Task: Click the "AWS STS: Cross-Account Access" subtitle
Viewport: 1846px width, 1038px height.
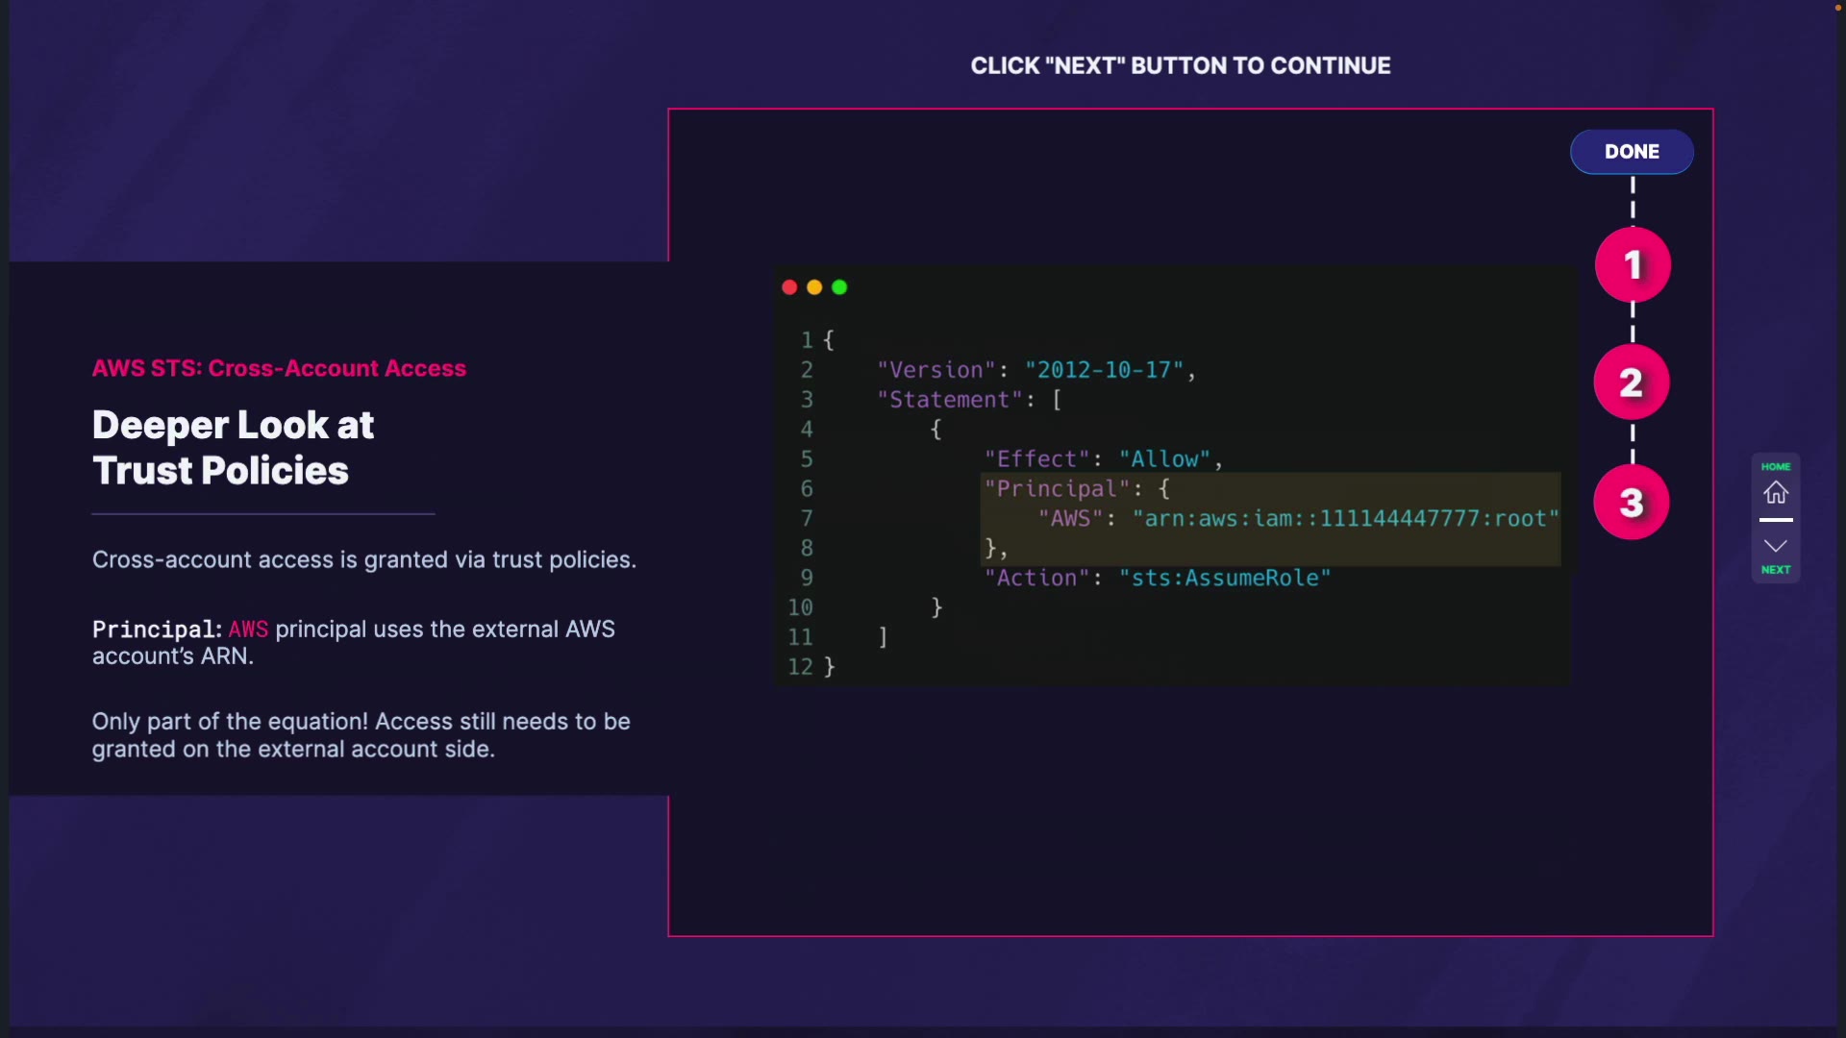Action: click(279, 369)
